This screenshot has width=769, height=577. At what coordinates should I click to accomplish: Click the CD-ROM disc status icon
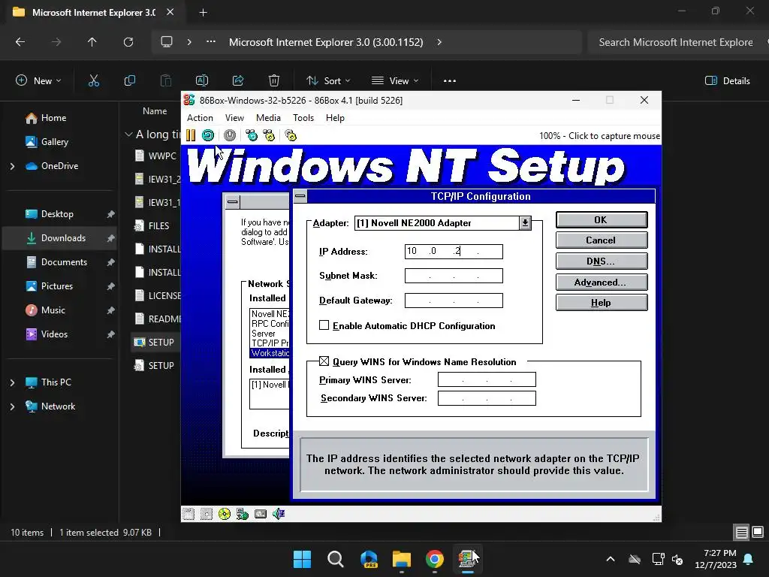click(225, 514)
